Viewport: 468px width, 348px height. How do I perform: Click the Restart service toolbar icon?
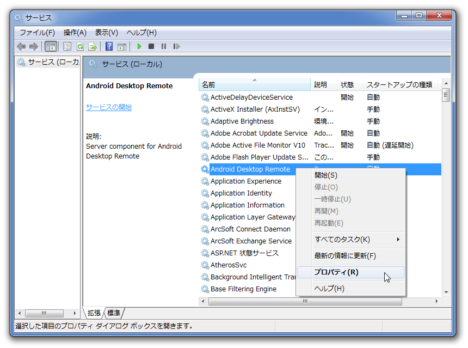click(x=176, y=46)
